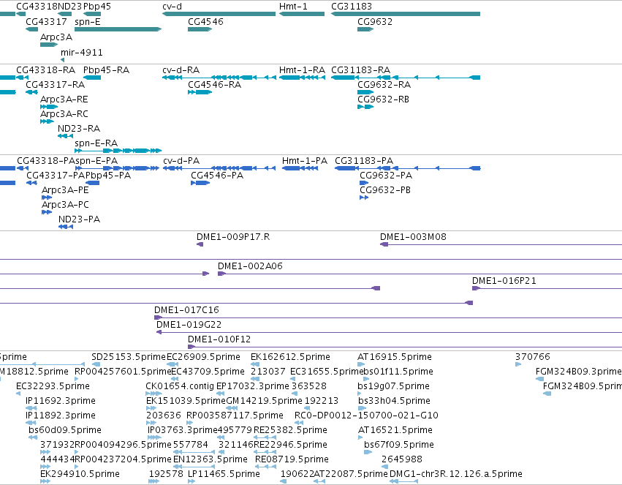Click the CG9632-RA transcript label

tap(384, 85)
